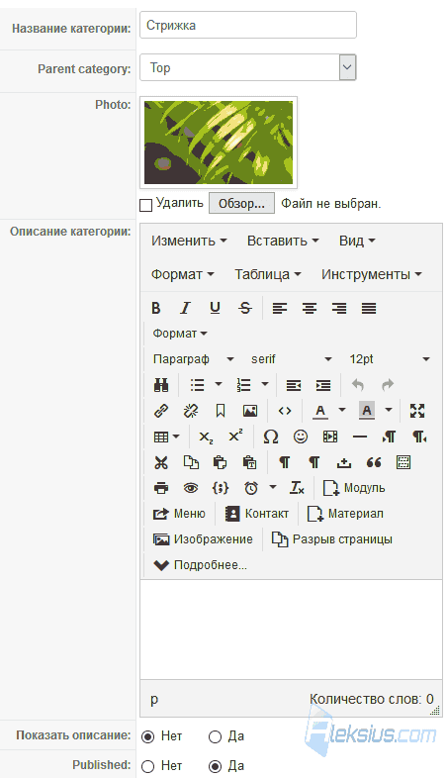Screen dimensions: 448x778
Task: Increase indent of paragraph
Action: tap(323, 385)
